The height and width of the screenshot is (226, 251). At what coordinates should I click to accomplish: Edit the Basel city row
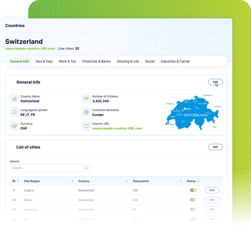tap(212, 200)
